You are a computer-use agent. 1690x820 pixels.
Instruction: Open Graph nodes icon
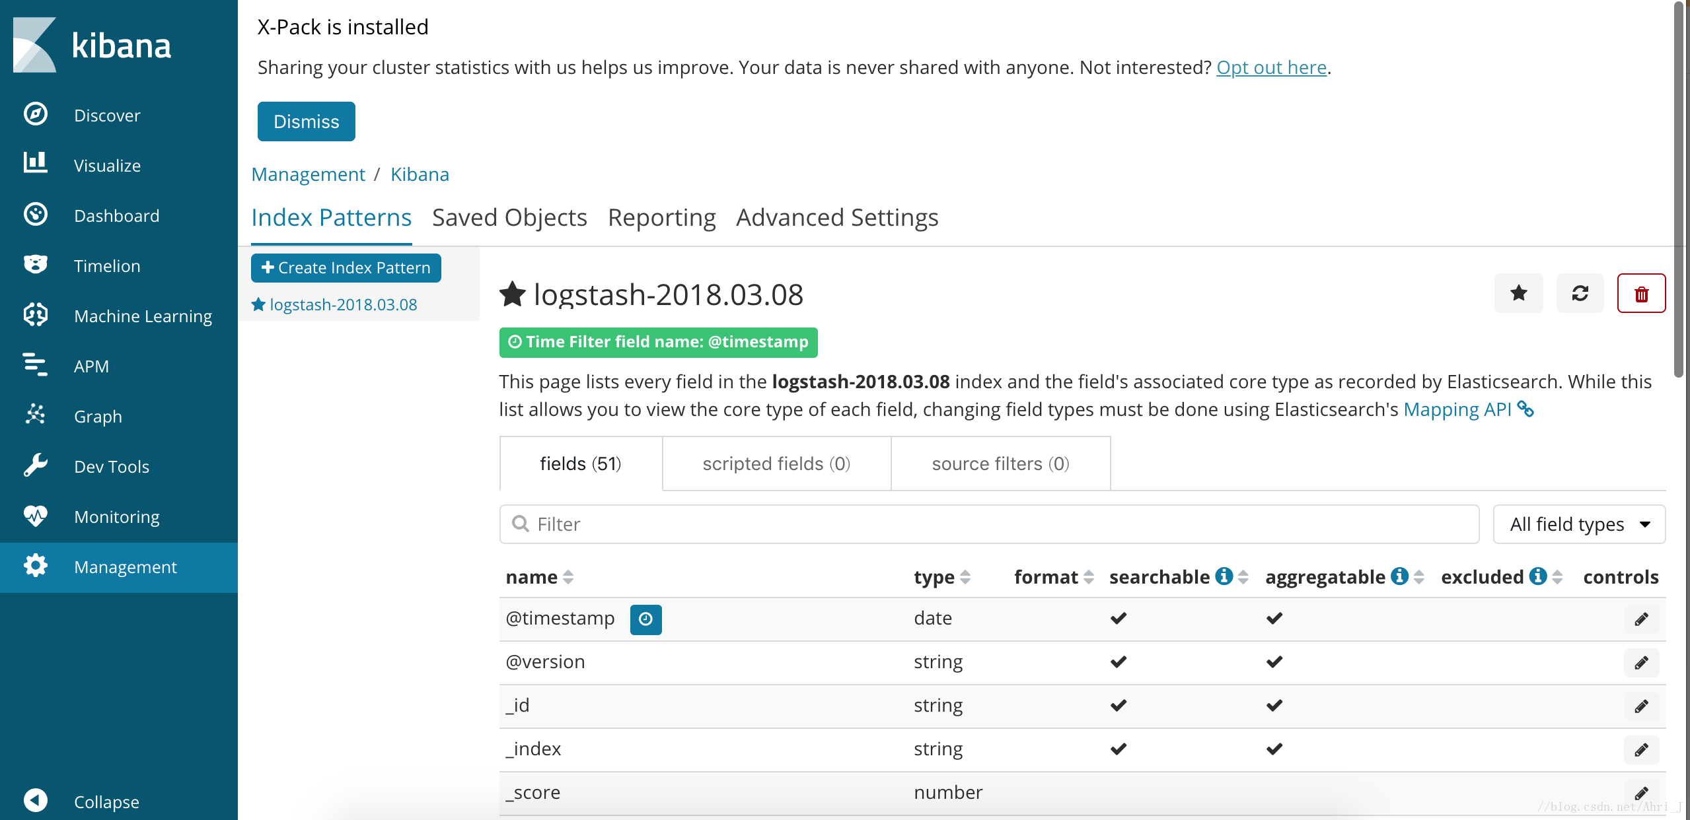[36, 415]
